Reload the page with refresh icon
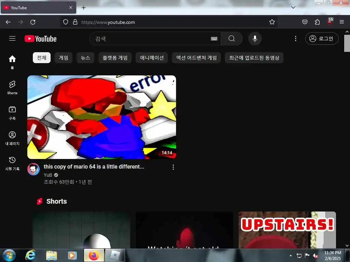Image resolution: width=350 pixels, height=262 pixels. point(33,22)
